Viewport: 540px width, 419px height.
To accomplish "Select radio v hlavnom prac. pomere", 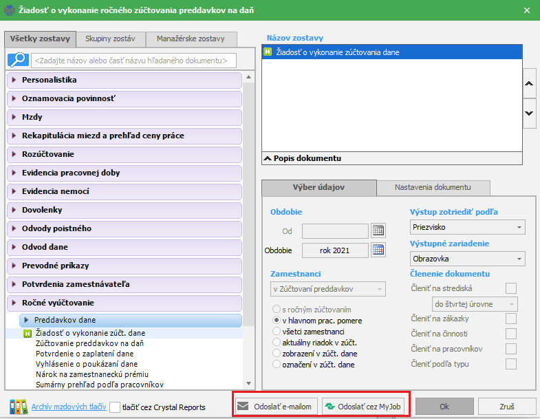I will 277,320.
